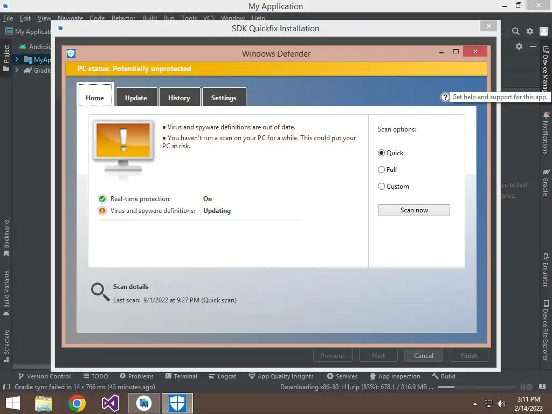Screen dimensions: 552x414
Task: Select the Home tab
Action: coord(95,95)
